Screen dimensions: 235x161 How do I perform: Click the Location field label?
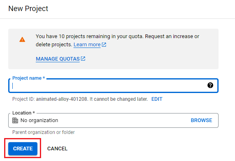click(23, 113)
